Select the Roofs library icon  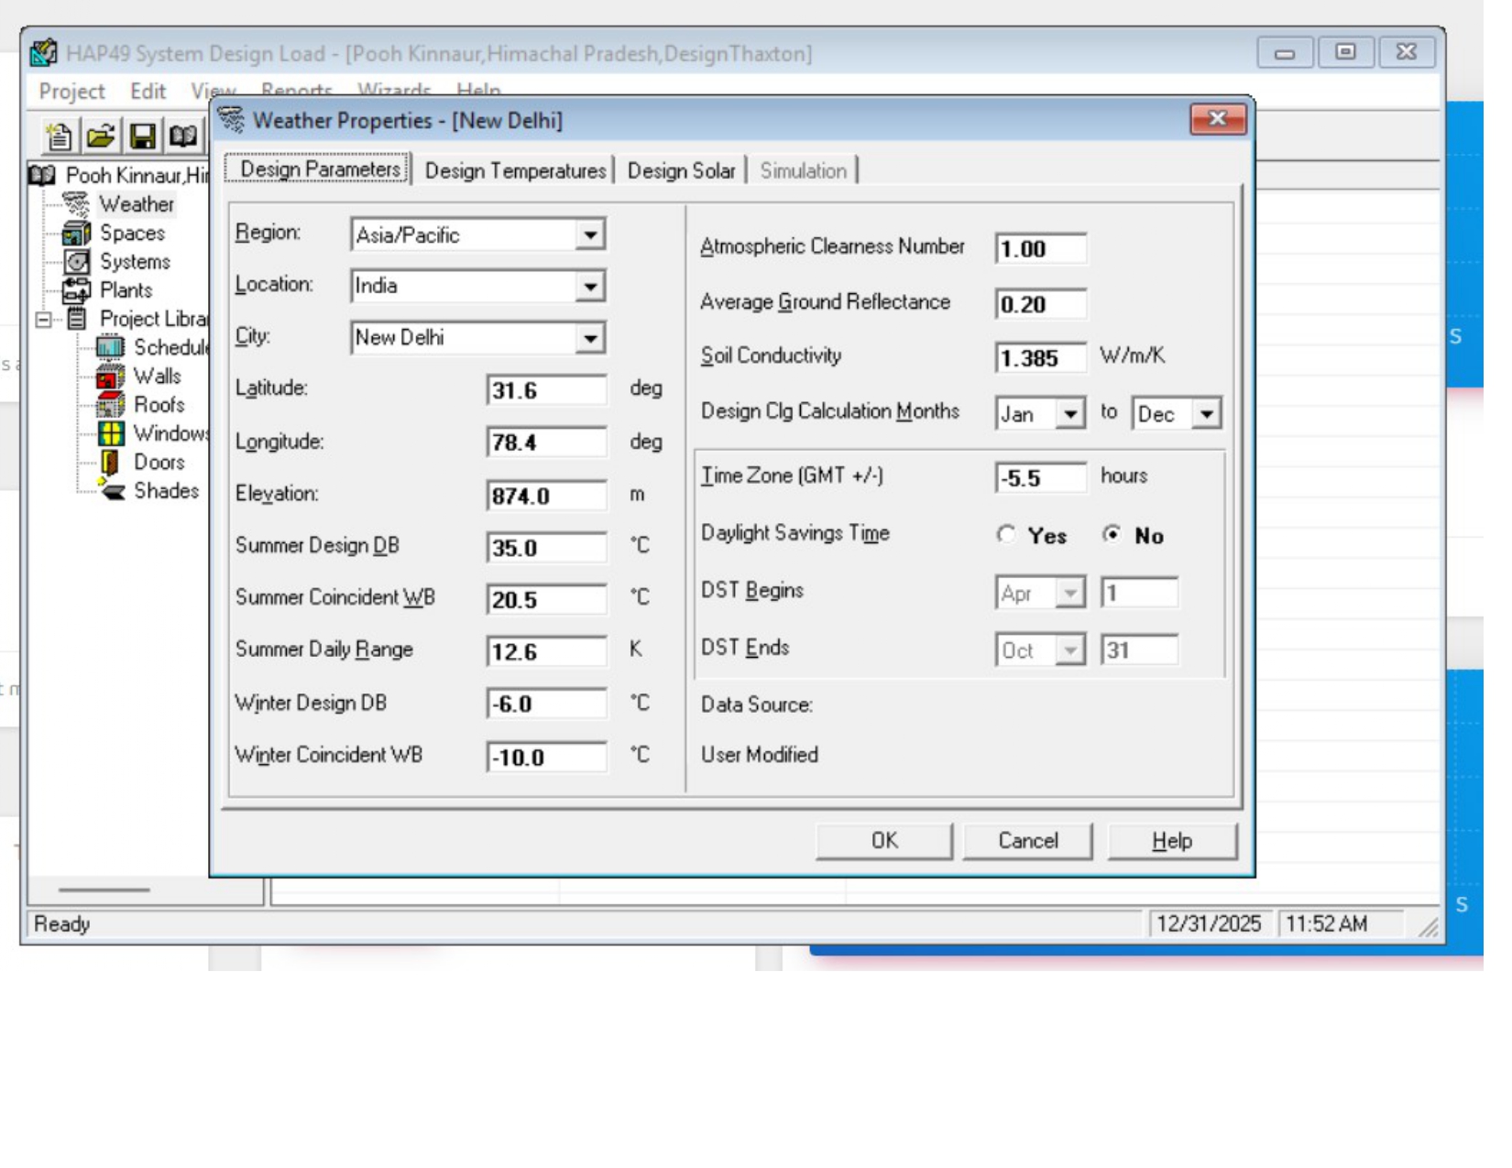click(110, 405)
